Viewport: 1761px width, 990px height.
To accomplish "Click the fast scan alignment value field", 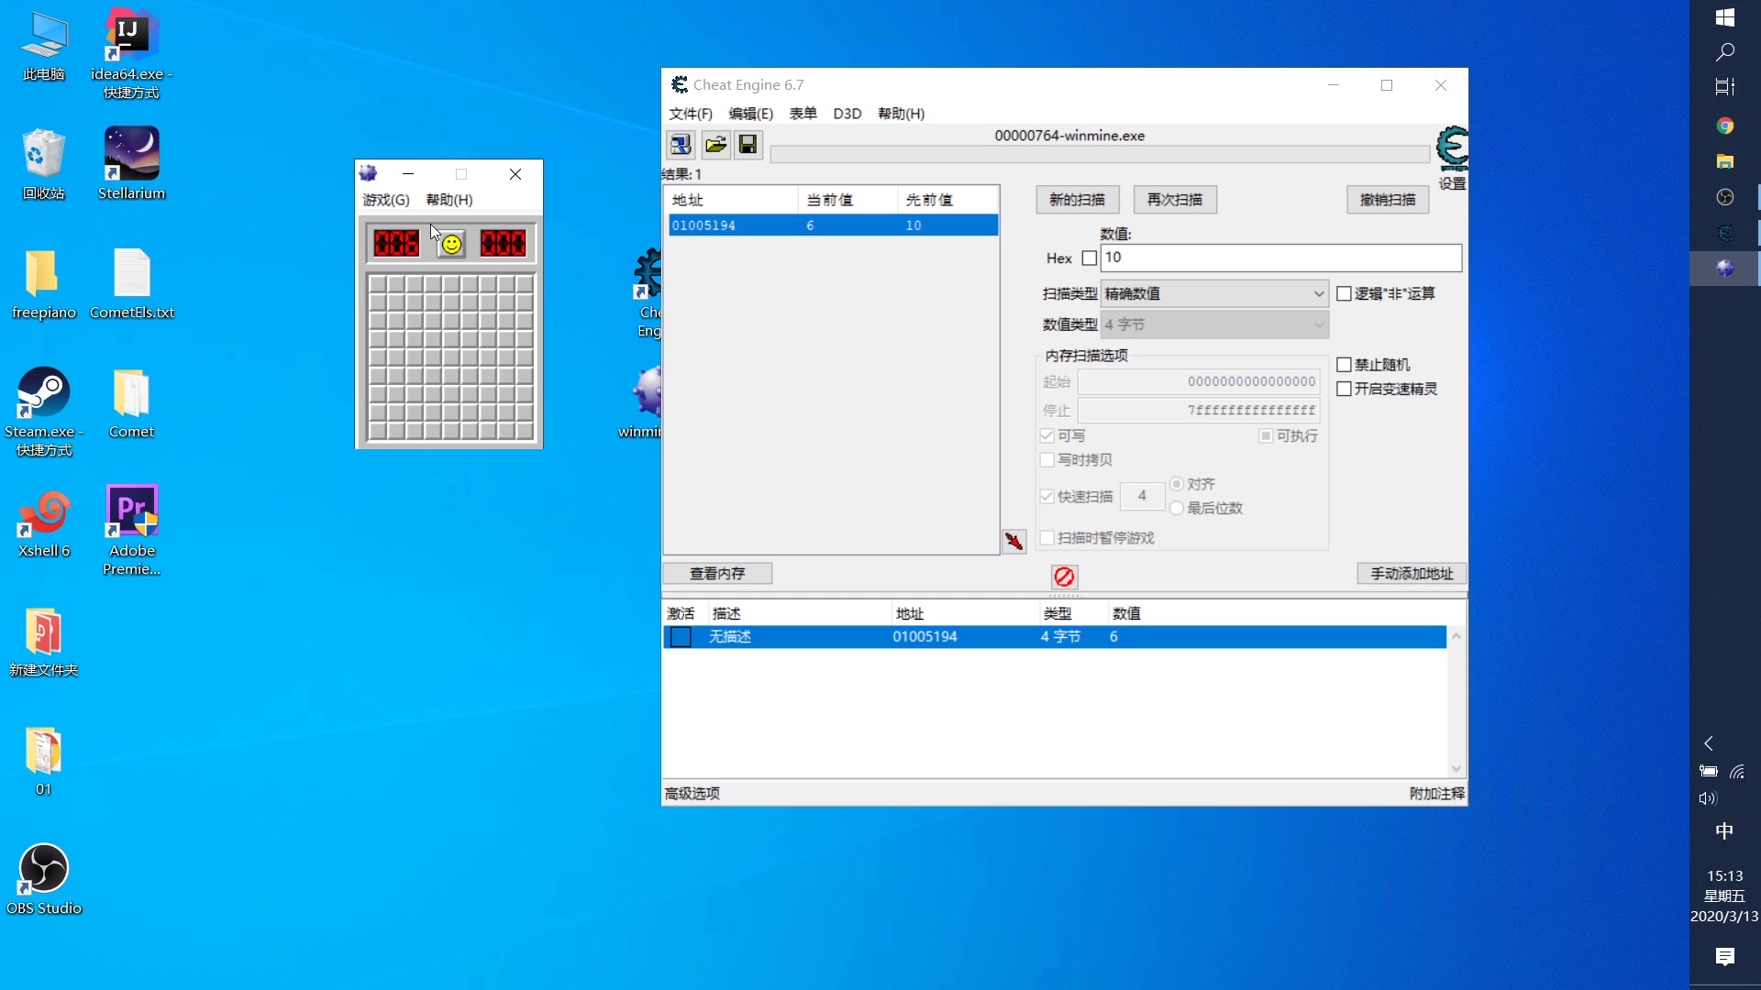I will (1142, 497).
